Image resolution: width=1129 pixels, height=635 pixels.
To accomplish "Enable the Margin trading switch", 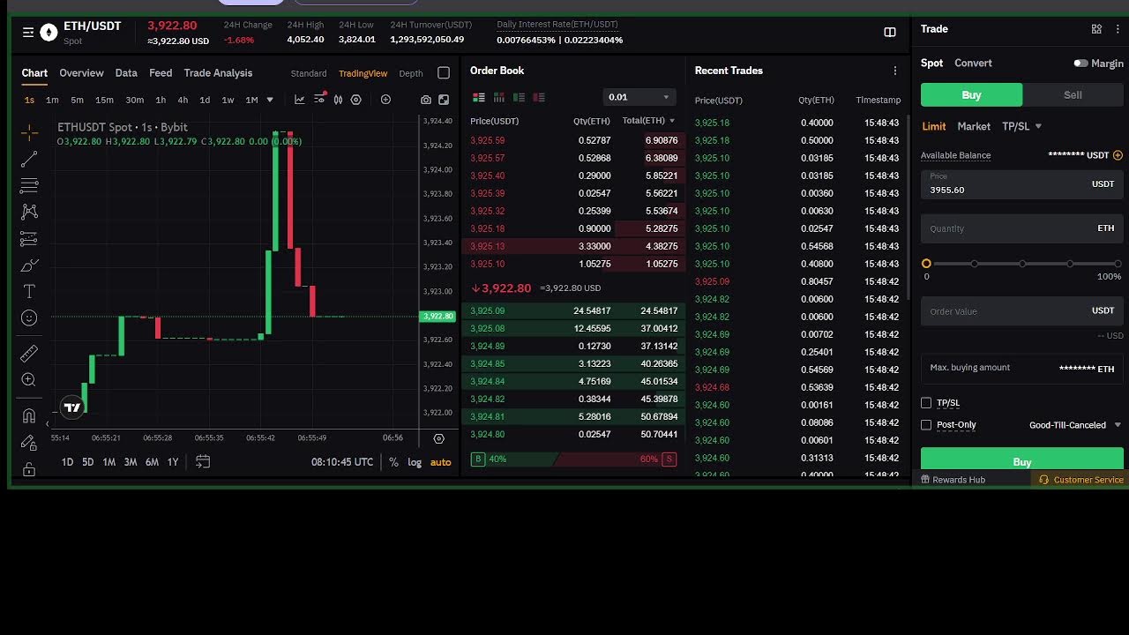I will click(x=1080, y=63).
